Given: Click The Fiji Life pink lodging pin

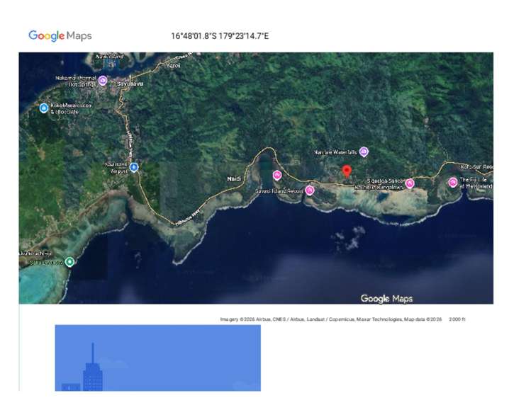Looking at the screenshot, I should pyautogui.click(x=453, y=182).
